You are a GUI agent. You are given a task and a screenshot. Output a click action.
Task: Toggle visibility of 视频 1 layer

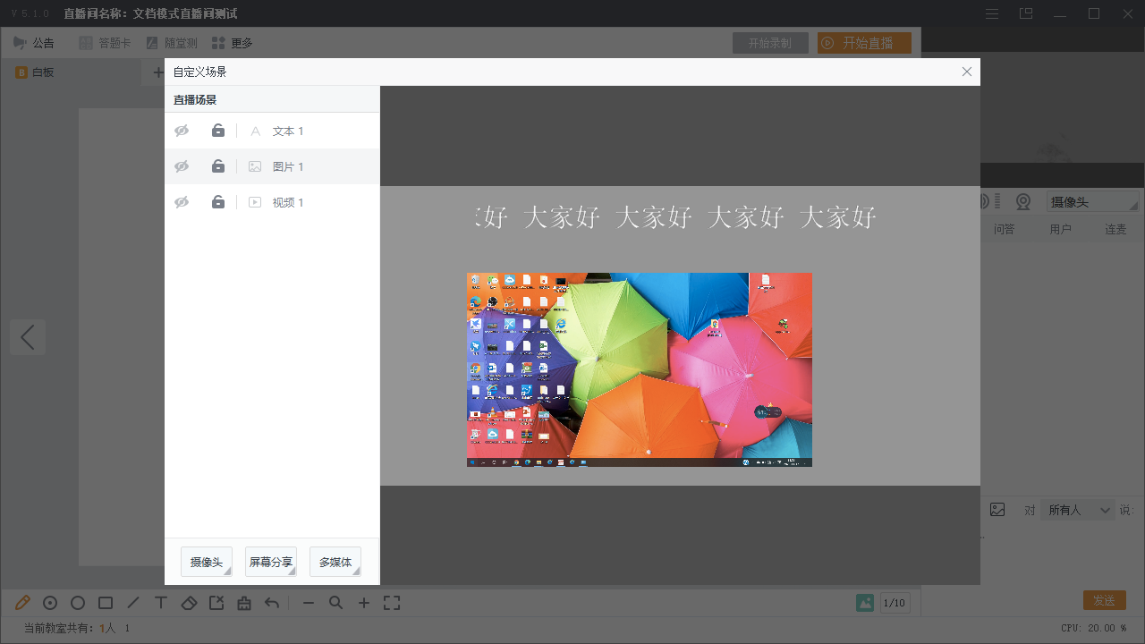(x=182, y=202)
